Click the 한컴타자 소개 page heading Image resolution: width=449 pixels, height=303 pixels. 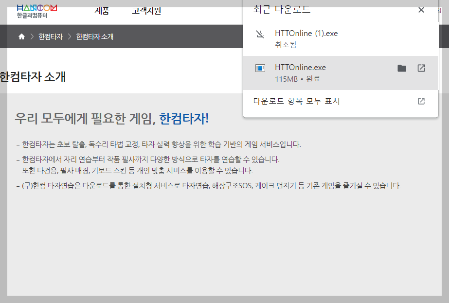pos(33,77)
